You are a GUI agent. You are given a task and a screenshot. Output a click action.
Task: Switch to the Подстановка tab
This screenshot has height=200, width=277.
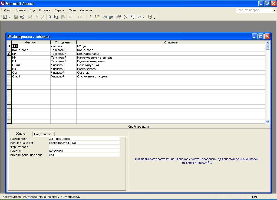(x=43, y=134)
